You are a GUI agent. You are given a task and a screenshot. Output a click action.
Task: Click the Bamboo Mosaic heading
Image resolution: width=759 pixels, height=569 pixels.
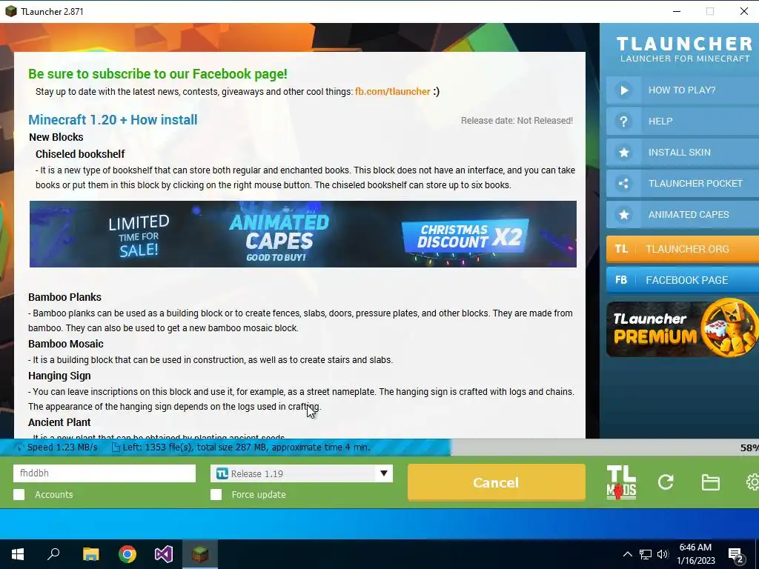[66, 344]
